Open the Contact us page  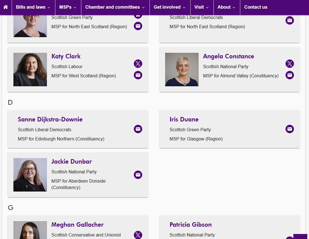pos(256,7)
